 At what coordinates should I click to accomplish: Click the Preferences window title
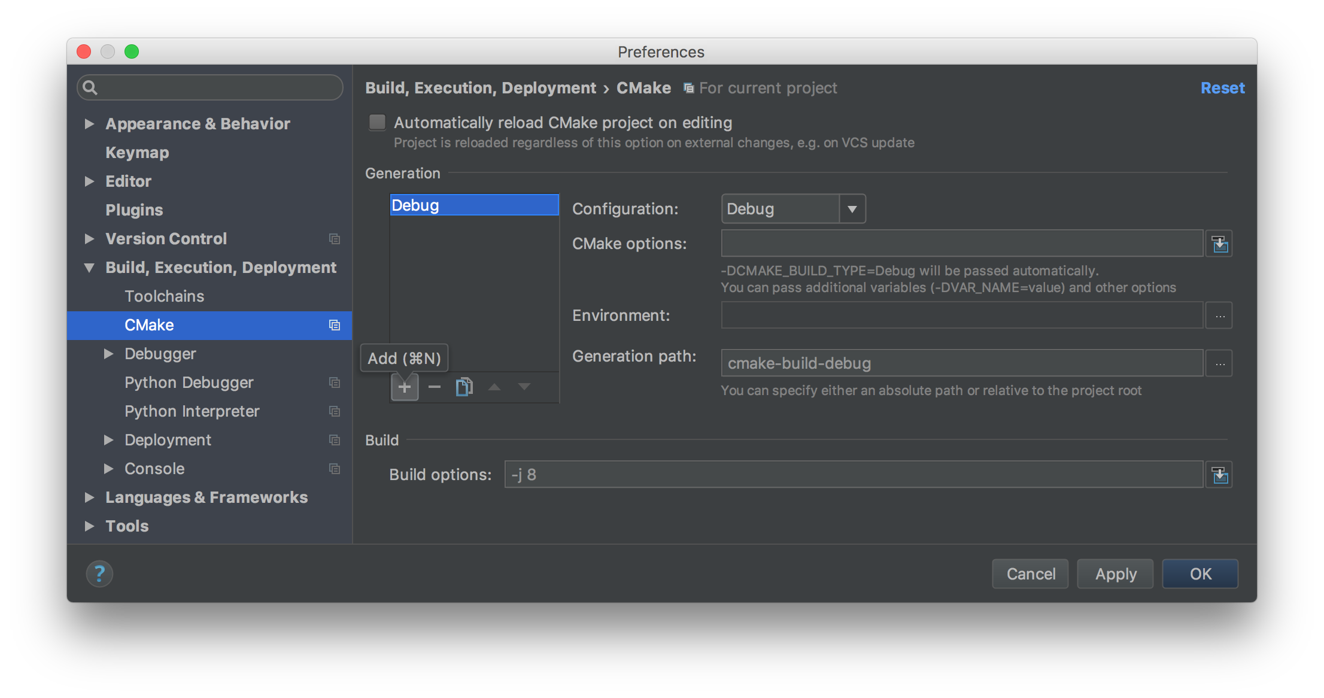661,52
